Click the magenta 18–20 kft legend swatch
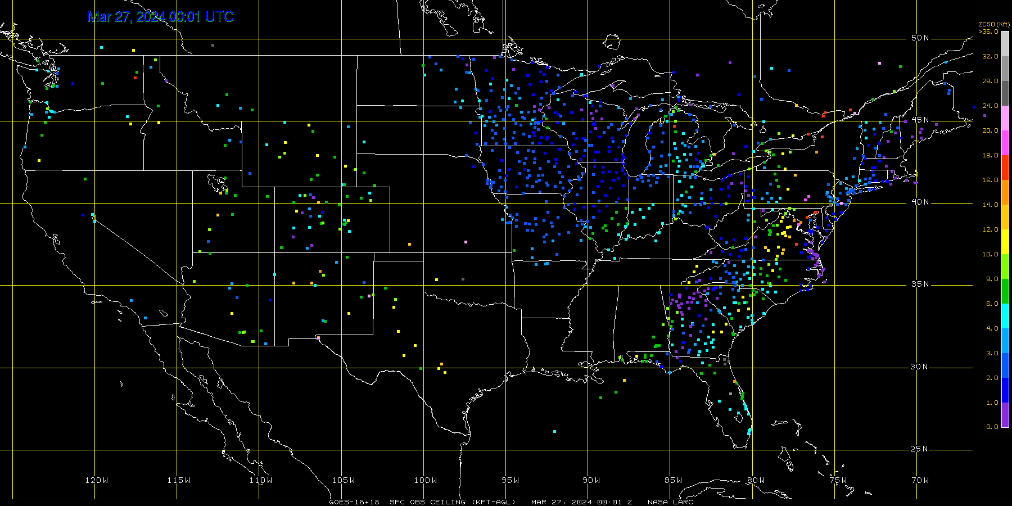 click(x=1005, y=143)
